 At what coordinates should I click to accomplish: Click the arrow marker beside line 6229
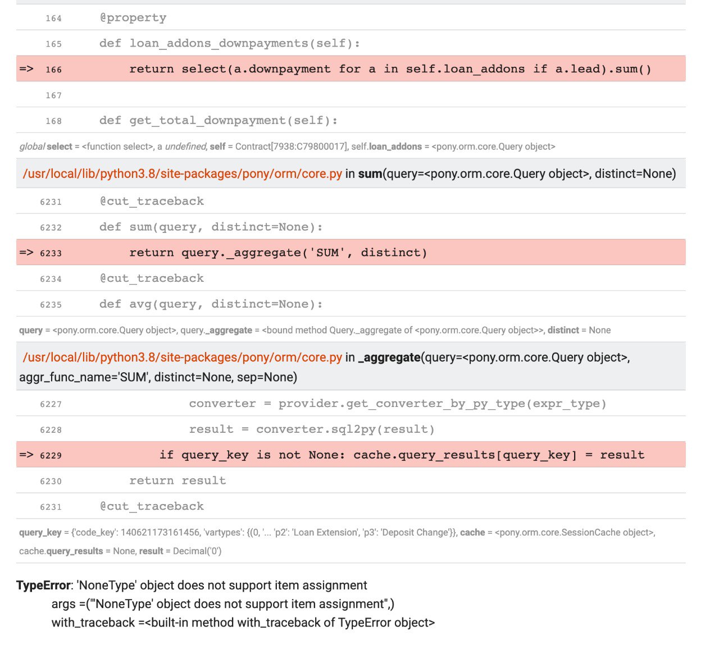tap(26, 455)
